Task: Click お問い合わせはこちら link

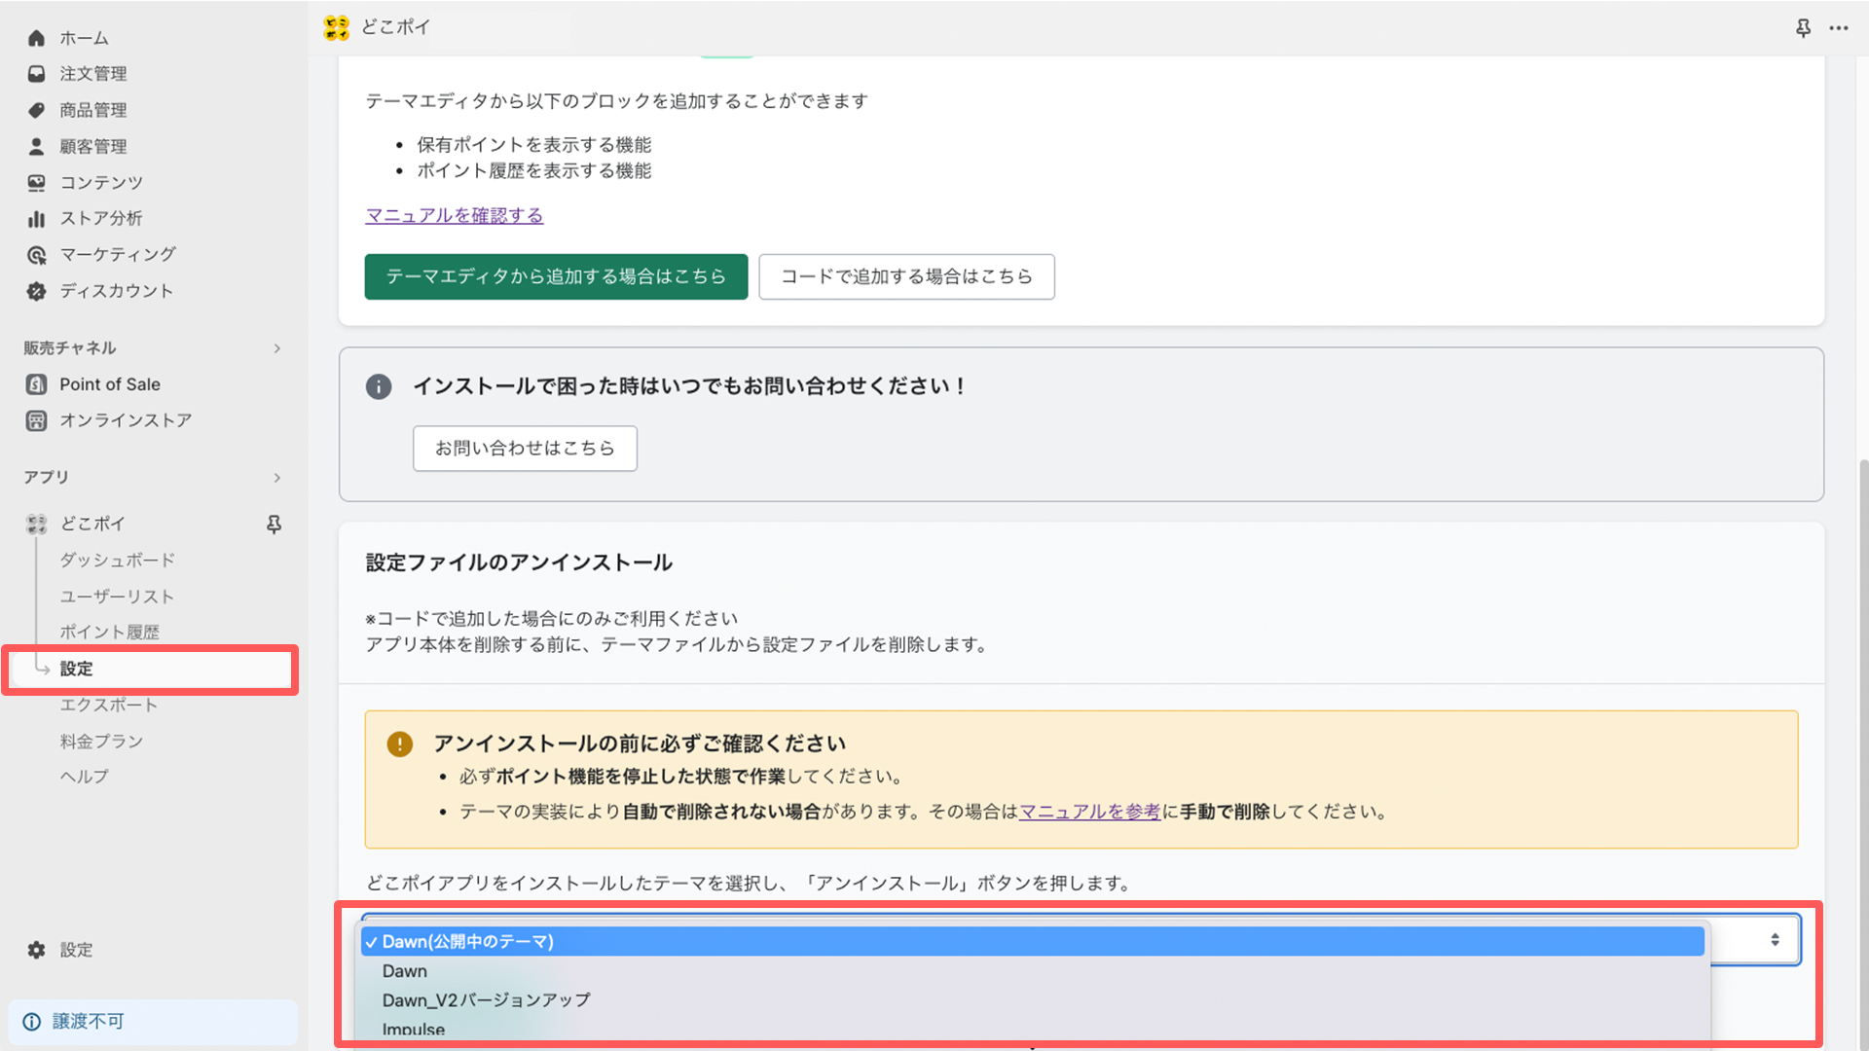Action: click(x=525, y=448)
